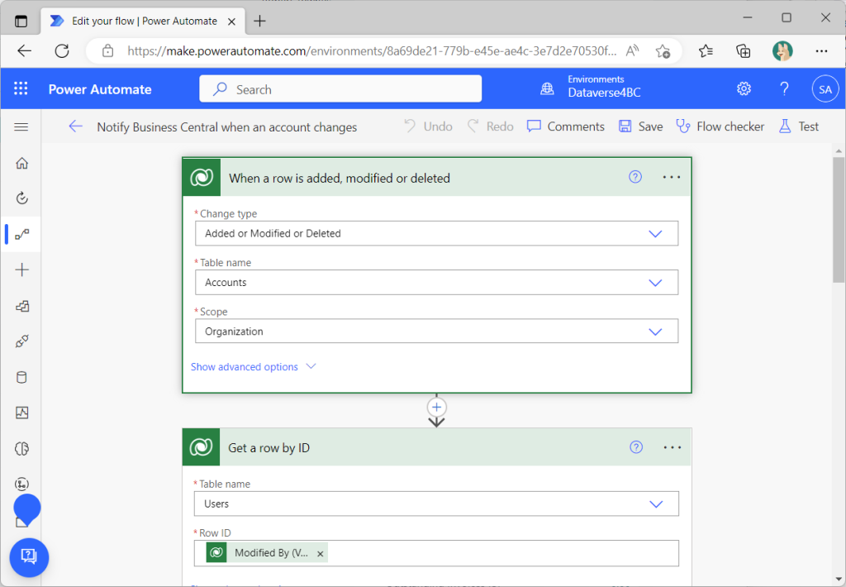846x587 pixels.
Task: Open the Change type dropdown
Action: click(436, 233)
